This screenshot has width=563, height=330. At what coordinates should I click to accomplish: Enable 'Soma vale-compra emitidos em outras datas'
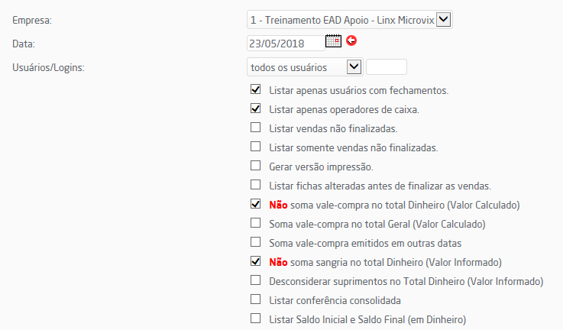pyautogui.click(x=256, y=242)
